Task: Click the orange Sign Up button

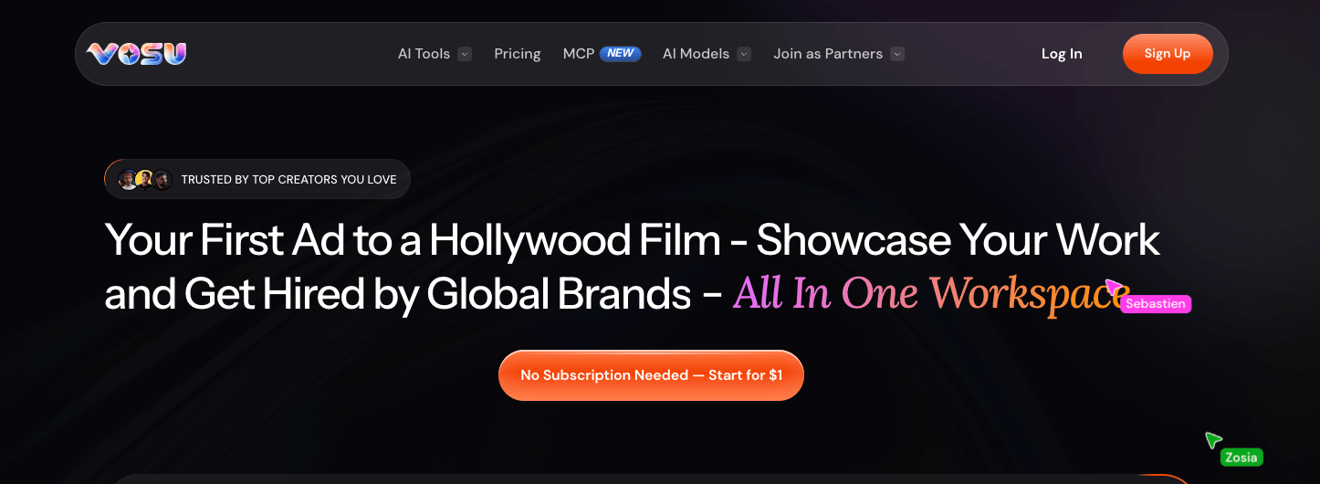Action: [x=1168, y=54]
